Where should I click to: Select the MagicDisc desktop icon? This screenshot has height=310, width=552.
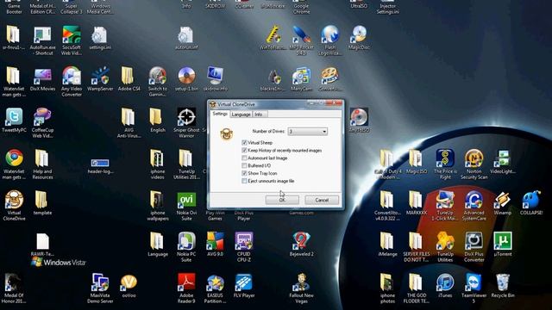click(x=359, y=38)
